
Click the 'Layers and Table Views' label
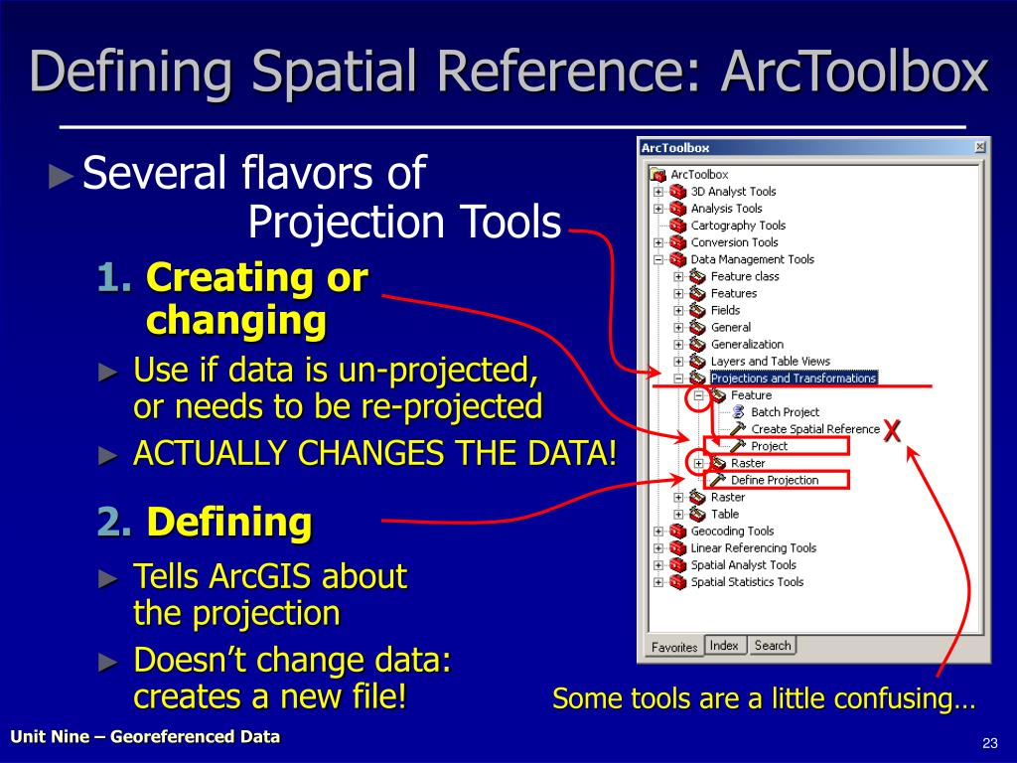click(771, 361)
